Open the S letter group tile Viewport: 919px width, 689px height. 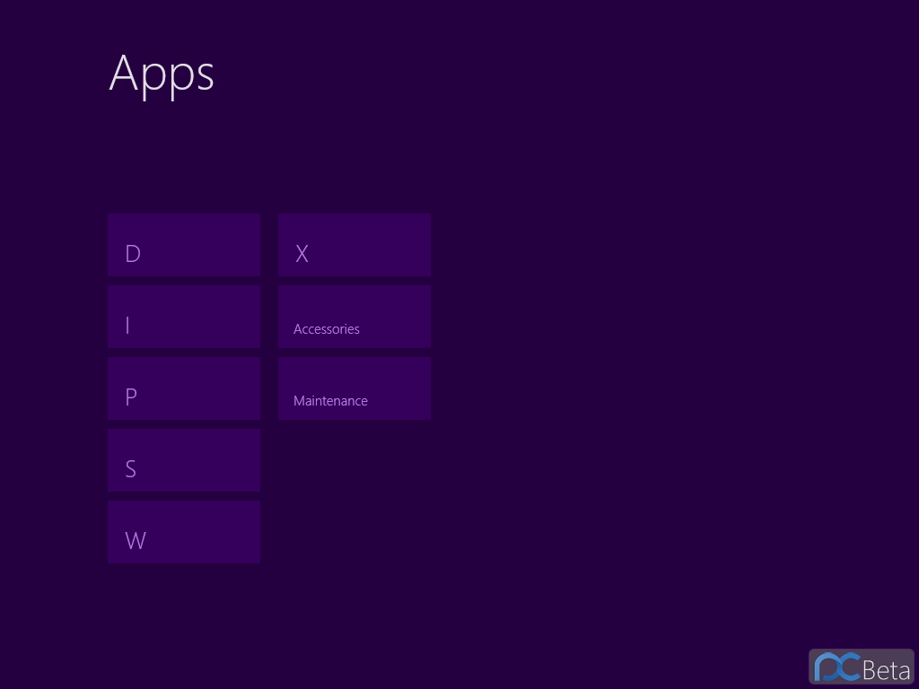pyautogui.click(x=183, y=460)
